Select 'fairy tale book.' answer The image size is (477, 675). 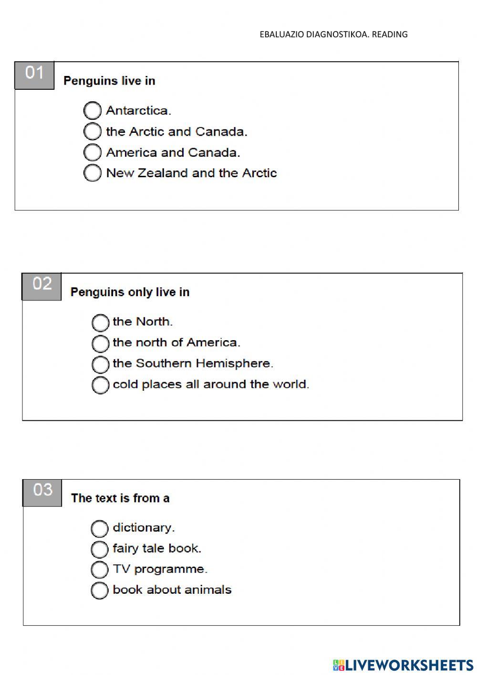(x=100, y=549)
